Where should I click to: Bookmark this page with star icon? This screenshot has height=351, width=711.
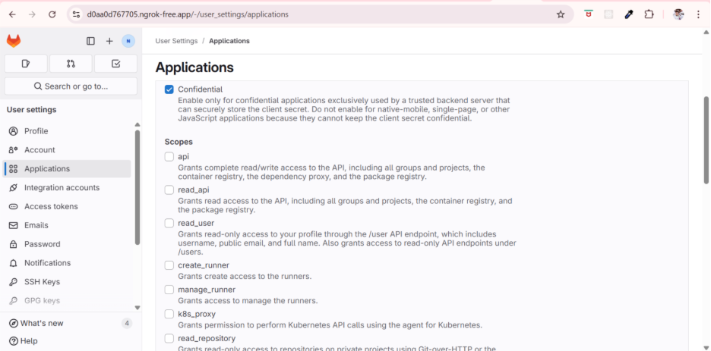(561, 14)
